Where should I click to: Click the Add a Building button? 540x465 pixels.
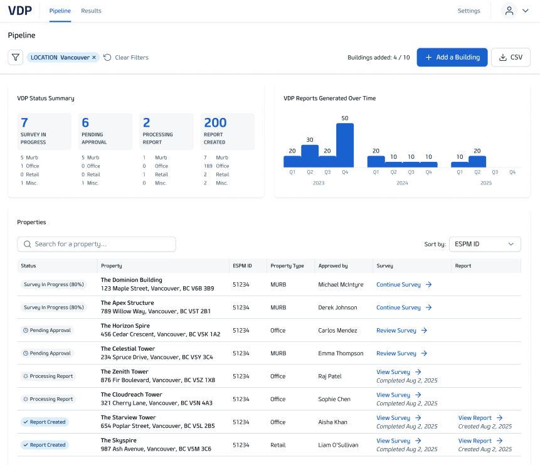452,57
